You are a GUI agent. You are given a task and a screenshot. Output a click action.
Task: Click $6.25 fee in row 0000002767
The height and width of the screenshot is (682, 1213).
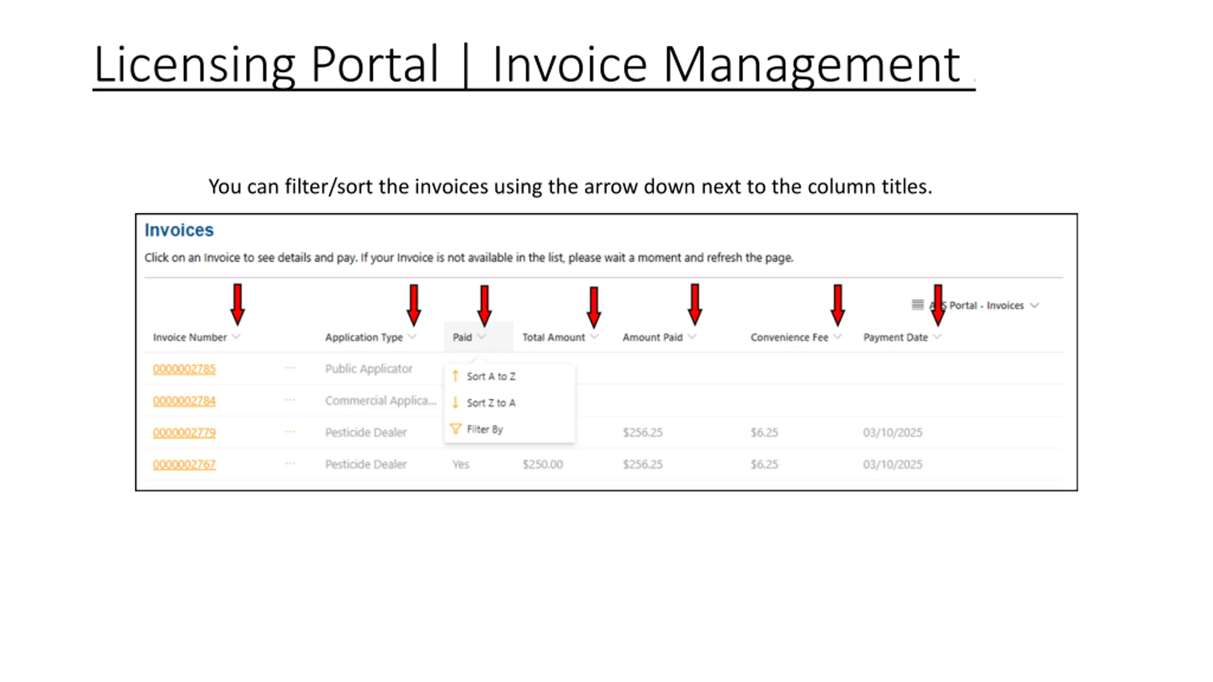(764, 464)
